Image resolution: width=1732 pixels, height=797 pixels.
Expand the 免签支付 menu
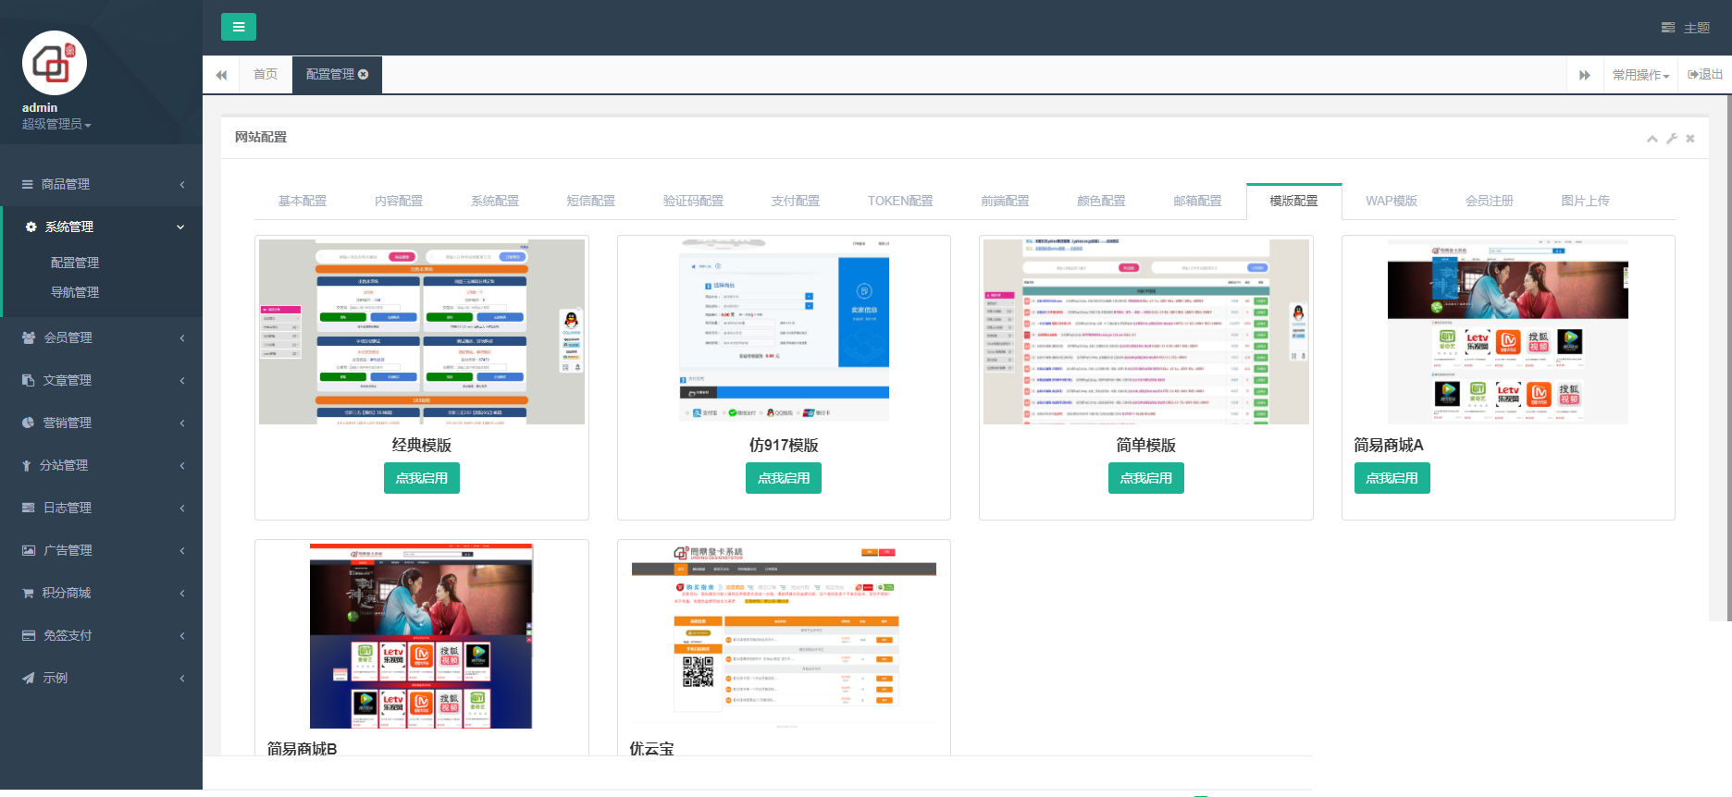pos(101,635)
